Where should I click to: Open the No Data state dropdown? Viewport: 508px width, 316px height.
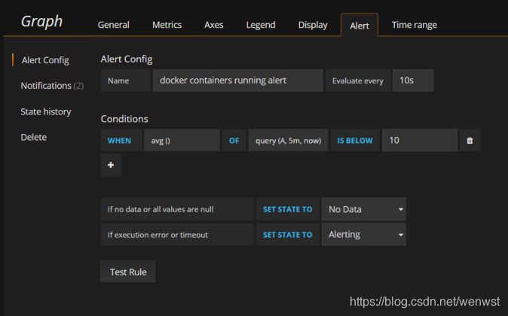(x=364, y=209)
